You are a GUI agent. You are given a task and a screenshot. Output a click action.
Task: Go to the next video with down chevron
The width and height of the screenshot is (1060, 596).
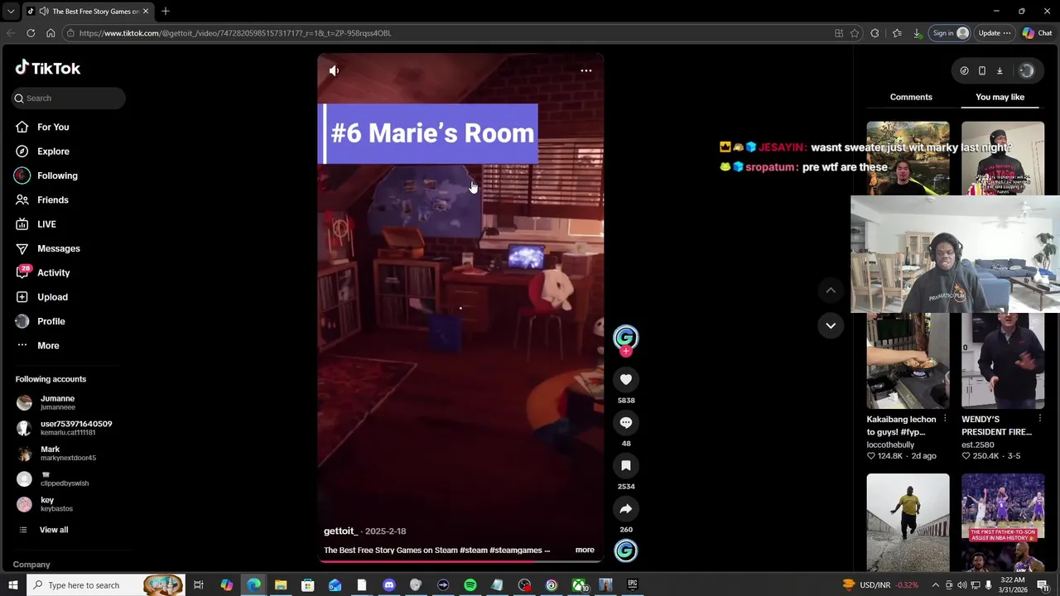(x=831, y=325)
